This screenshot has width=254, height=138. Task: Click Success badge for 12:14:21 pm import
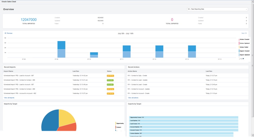tap(110, 80)
